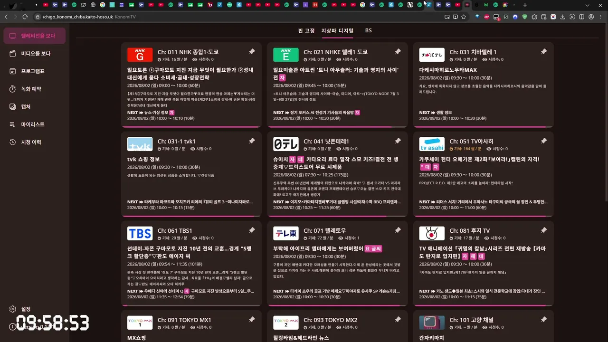Click the TBS channel logo
Screen dimensions: 608x342
click(140, 233)
